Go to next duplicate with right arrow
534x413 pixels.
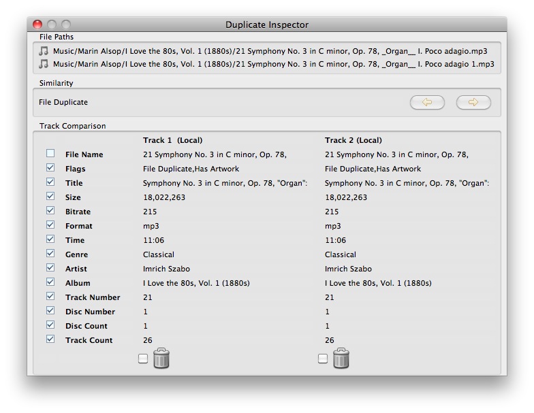[x=473, y=103]
